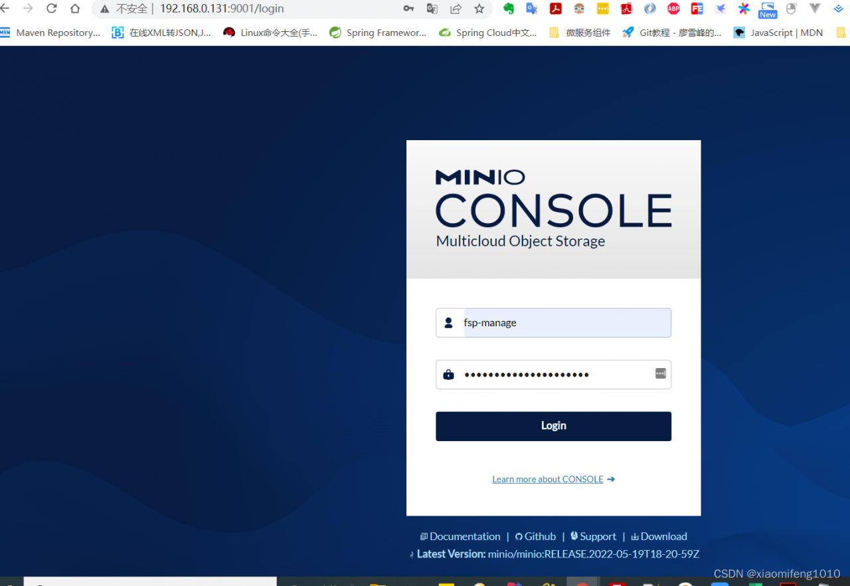Open the 在线XML转JSON bookmark

pos(161,33)
